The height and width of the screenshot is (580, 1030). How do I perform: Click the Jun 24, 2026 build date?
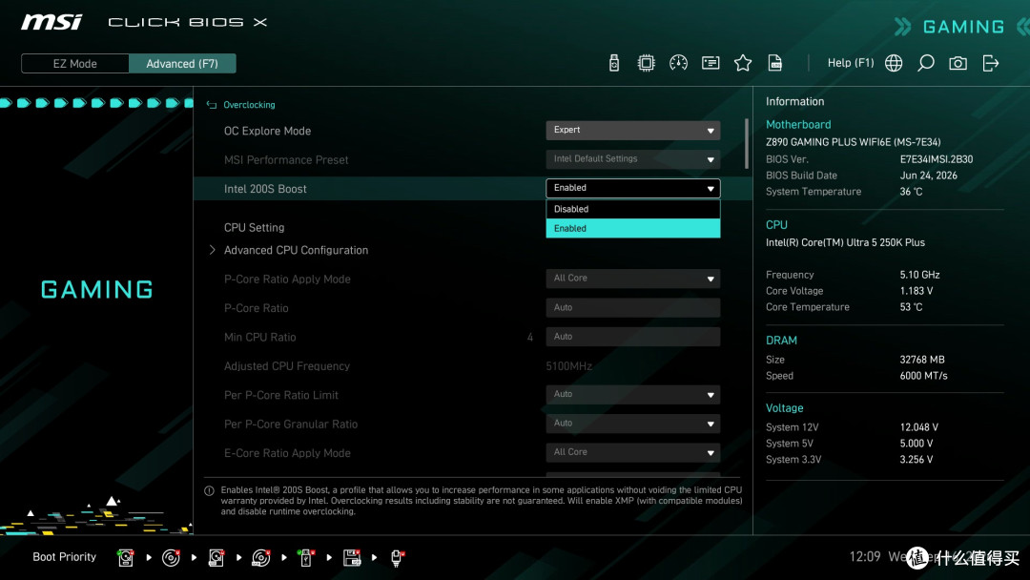click(928, 176)
